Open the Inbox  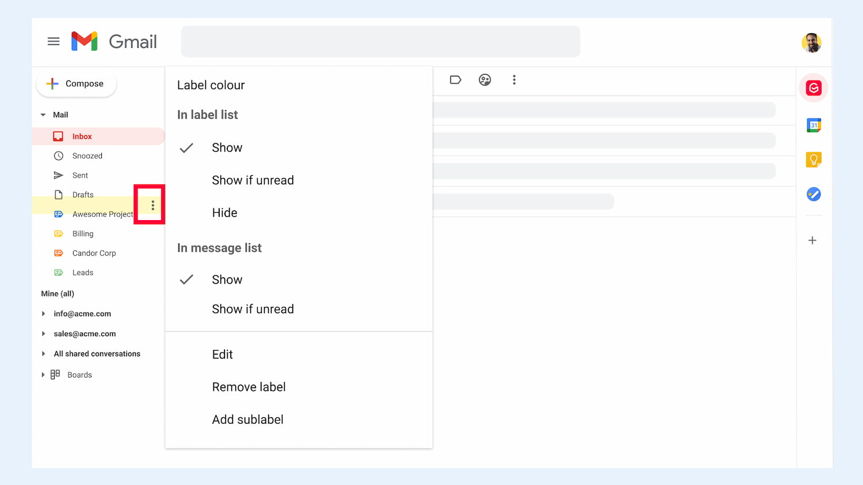point(82,136)
